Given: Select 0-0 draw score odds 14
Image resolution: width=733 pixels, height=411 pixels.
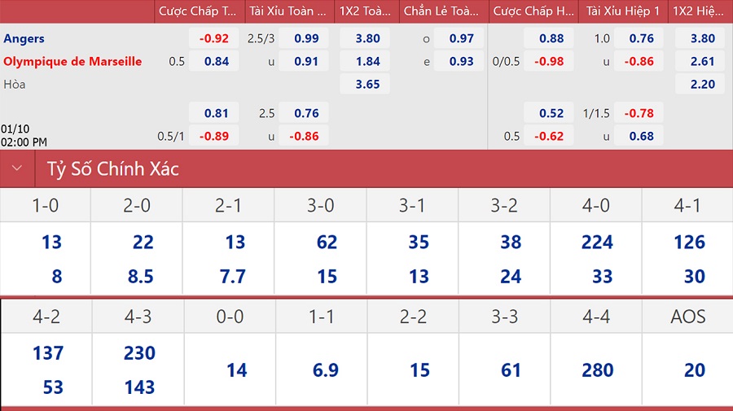Looking at the screenshot, I should pyautogui.click(x=236, y=369).
